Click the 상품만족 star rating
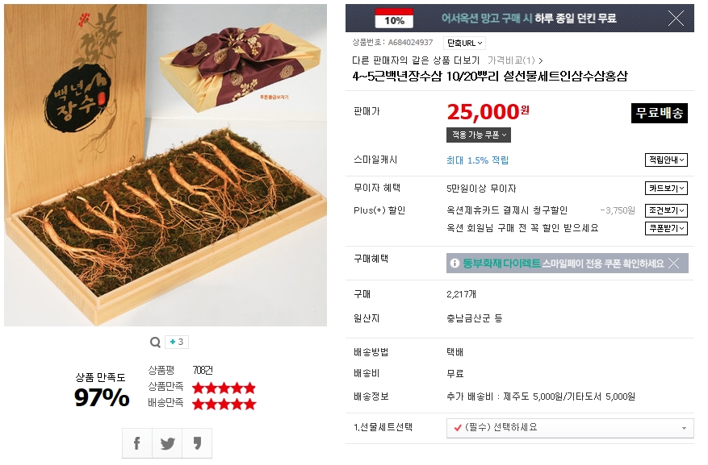The height and width of the screenshot is (465, 708). (x=224, y=388)
